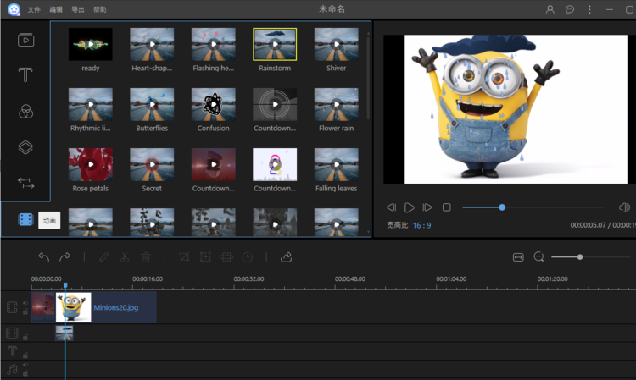This screenshot has height=380, width=636.
Task: Lock the overlay track
Action: 25,337
